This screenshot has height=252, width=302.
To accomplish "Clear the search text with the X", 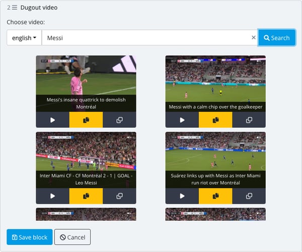I will point(254,38).
